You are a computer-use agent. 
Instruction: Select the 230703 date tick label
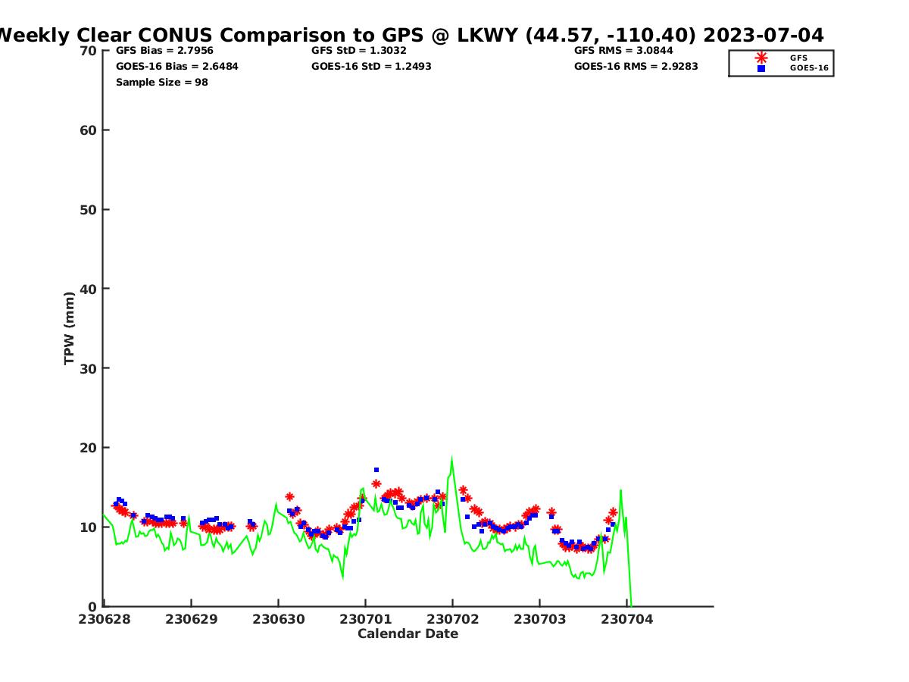[x=539, y=619]
